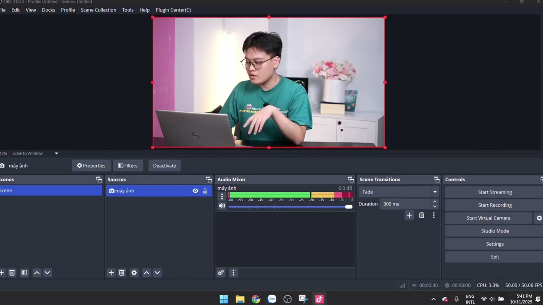Viewport: 543px width, 305px height.
Task: Increase transition duration up arrow
Action: click(x=435, y=202)
